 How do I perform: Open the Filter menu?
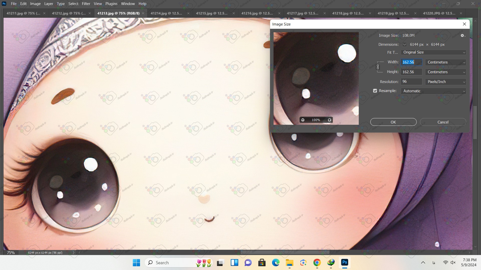86,4
